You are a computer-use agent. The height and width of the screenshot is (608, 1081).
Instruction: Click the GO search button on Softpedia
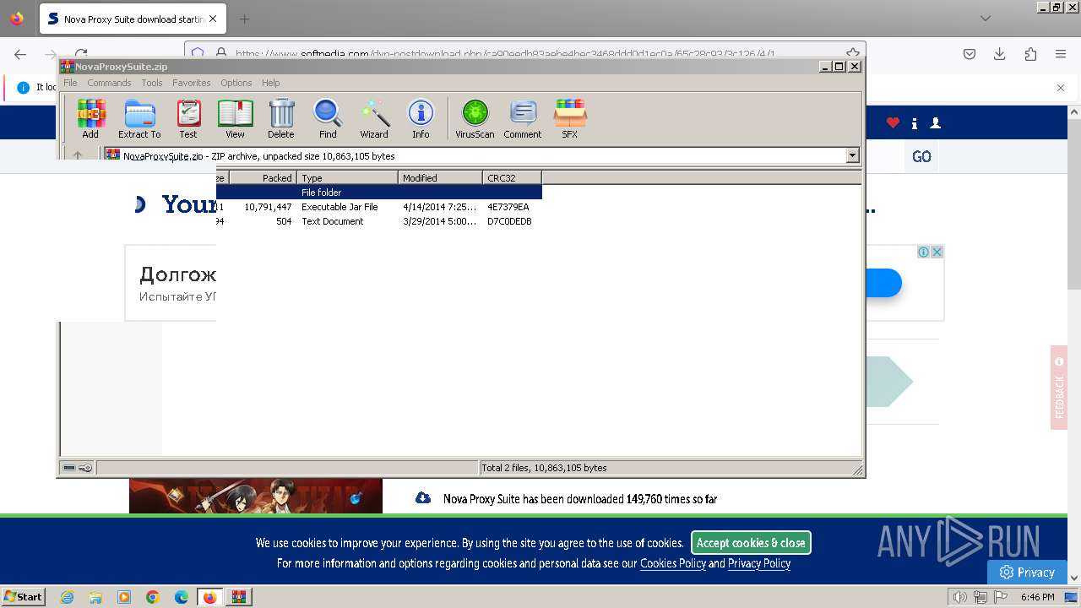(x=921, y=157)
